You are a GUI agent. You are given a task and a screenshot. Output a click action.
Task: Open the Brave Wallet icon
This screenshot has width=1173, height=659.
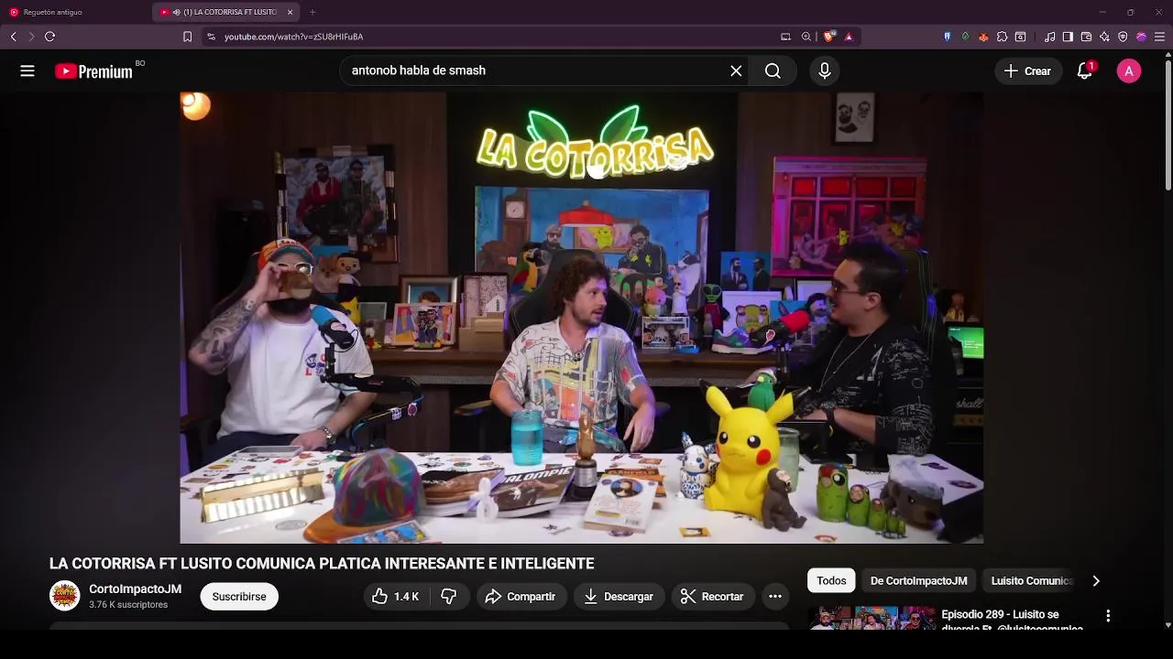(x=1086, y=37)
